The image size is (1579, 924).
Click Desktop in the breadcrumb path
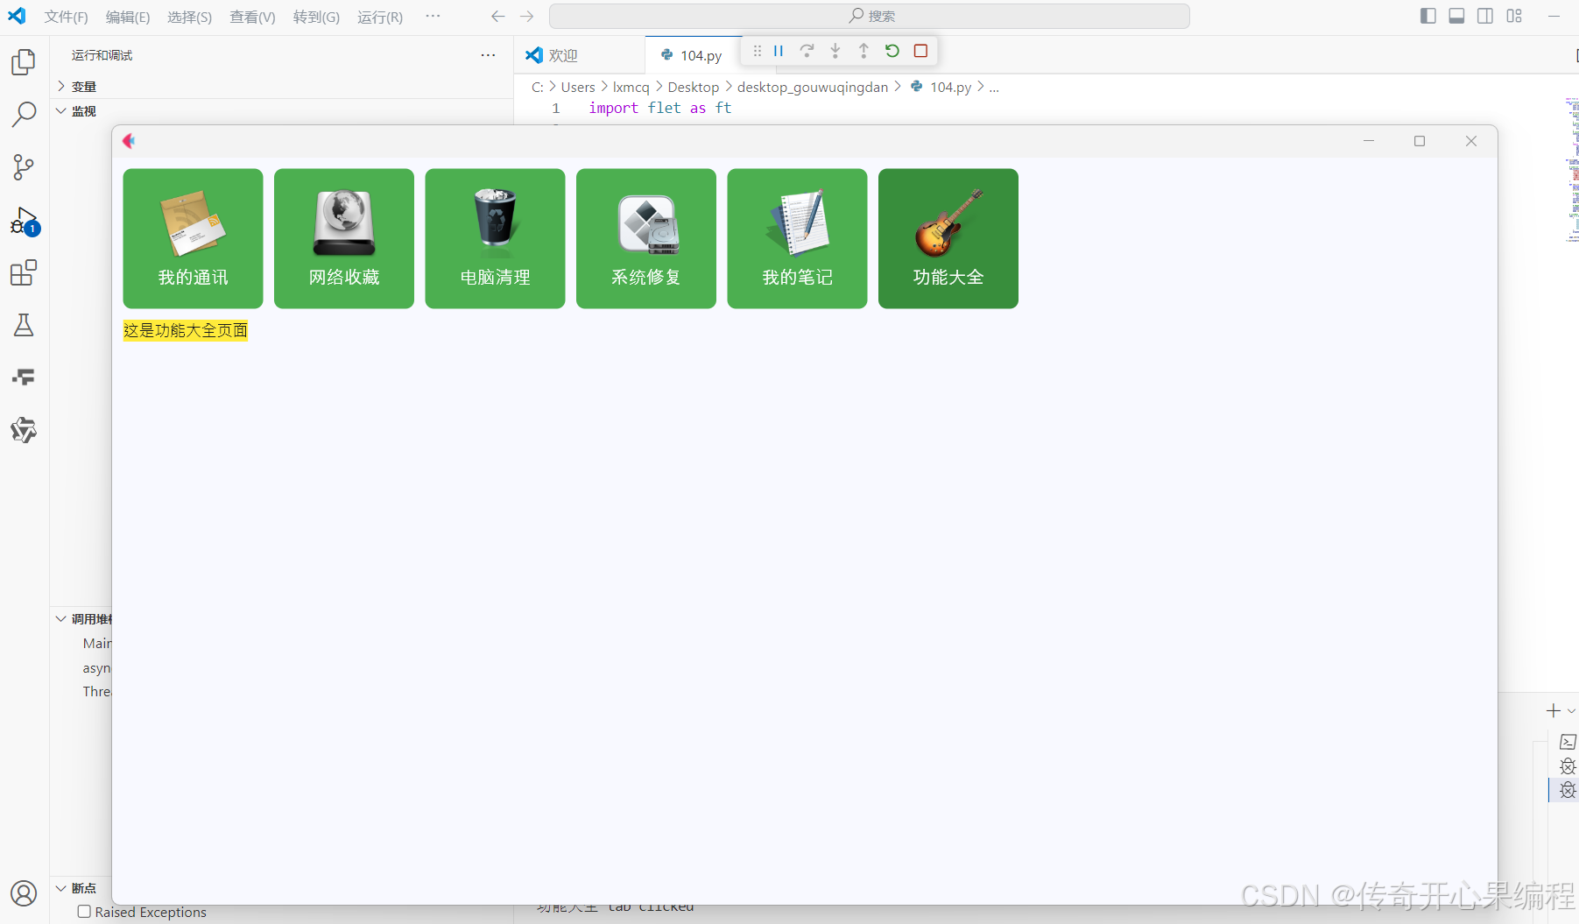tap(693, 87)
